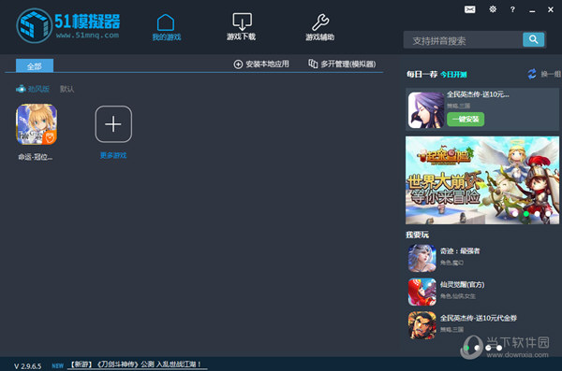This screenshot has width=562, height=371.
Task: Select green active banner carousel dot
Action: coord(526,214)
